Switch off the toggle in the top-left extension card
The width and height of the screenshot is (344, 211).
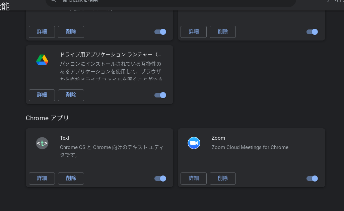[x=160, y=32]
